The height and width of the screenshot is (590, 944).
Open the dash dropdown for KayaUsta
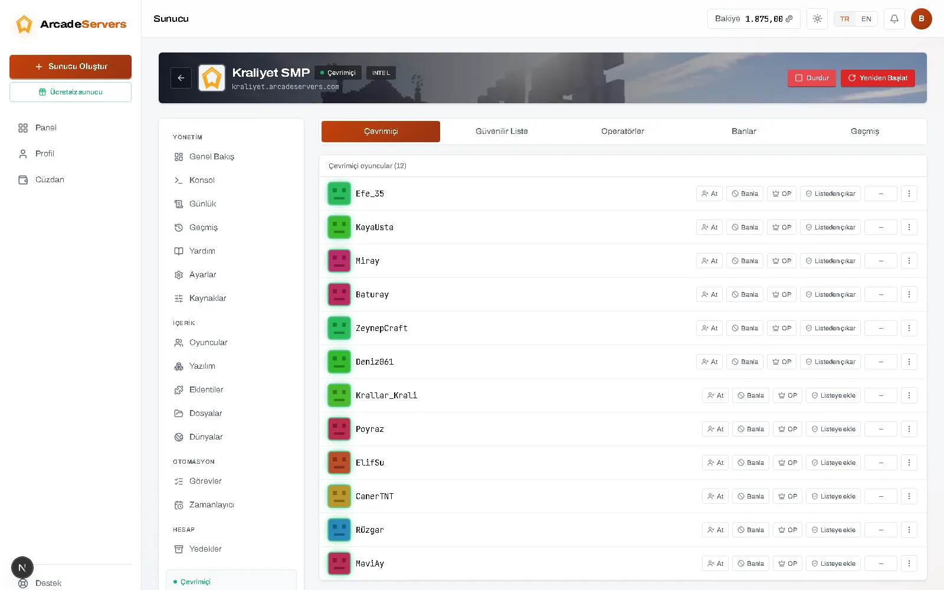(x=881, y=227)
